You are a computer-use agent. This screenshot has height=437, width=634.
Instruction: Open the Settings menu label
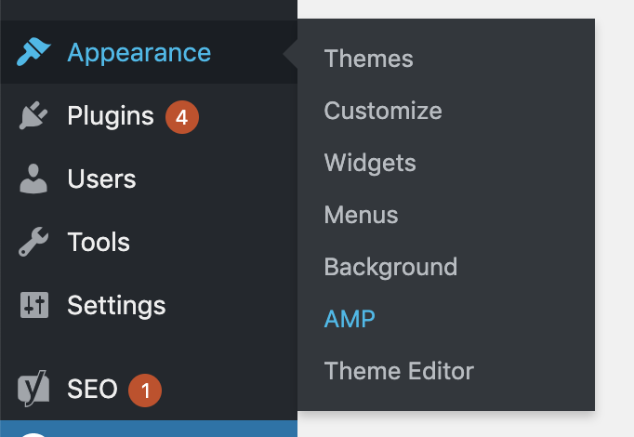coord(116,306)
